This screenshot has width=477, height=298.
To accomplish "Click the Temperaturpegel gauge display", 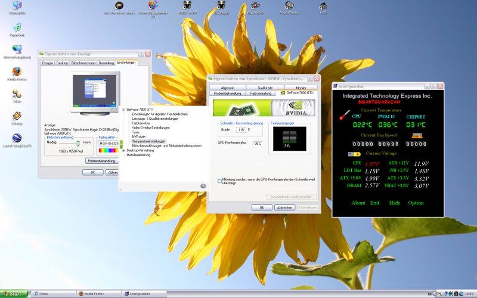I will point(290,139).
